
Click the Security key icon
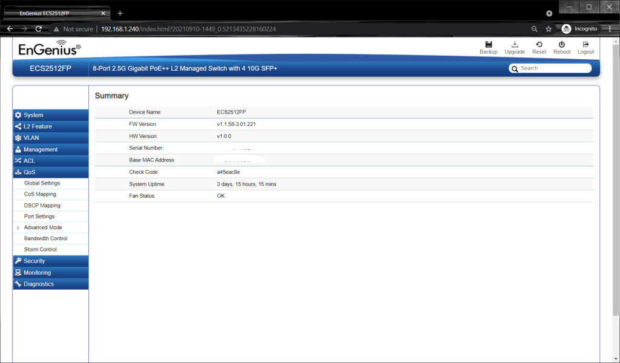(x=18, y=261)
